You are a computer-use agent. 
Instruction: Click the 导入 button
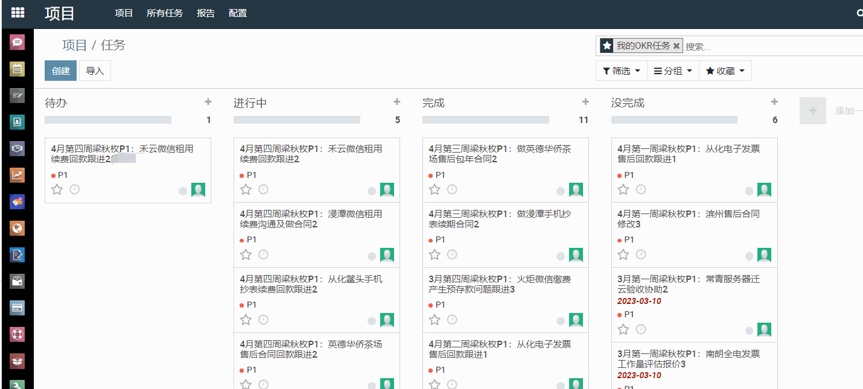coord(95,71)
